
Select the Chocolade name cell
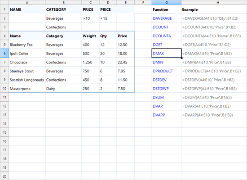point(27,63)
